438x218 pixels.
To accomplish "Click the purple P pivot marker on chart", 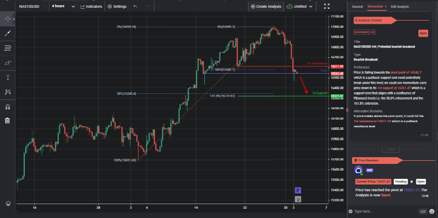I will pyautogui.click(x=298, y=191).
